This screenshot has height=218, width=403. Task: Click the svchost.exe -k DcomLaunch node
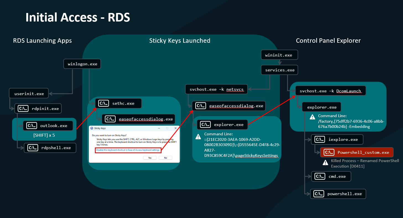(331, 91)
